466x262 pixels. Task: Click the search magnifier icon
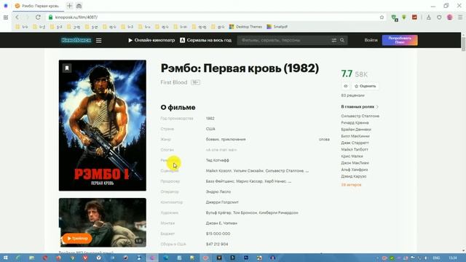pos(342,40)
